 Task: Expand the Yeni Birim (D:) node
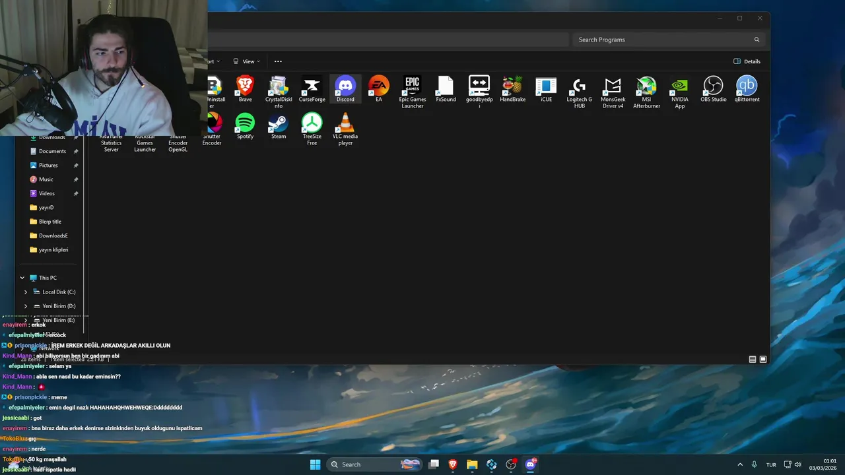(26, 306)
